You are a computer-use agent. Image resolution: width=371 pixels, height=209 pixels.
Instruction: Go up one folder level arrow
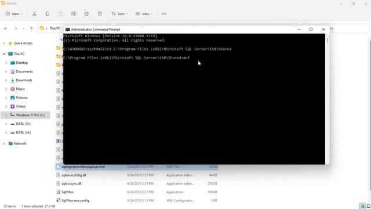pos(31,28)
